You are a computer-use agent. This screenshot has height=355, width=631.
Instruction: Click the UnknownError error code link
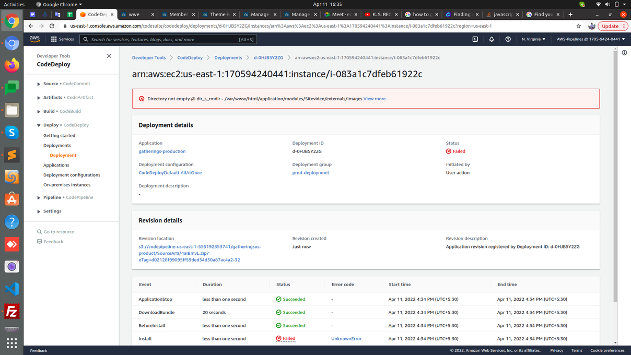346,339
